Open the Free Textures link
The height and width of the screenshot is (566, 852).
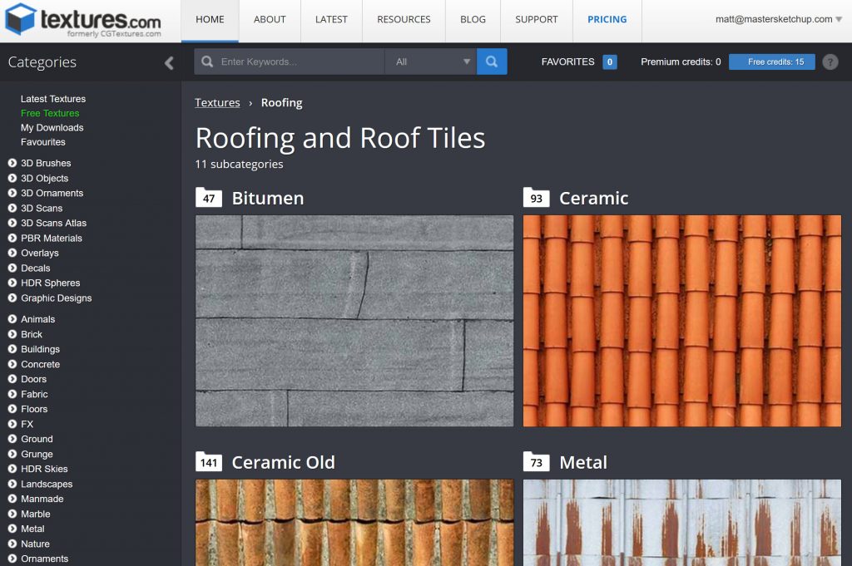click(50, 113)
